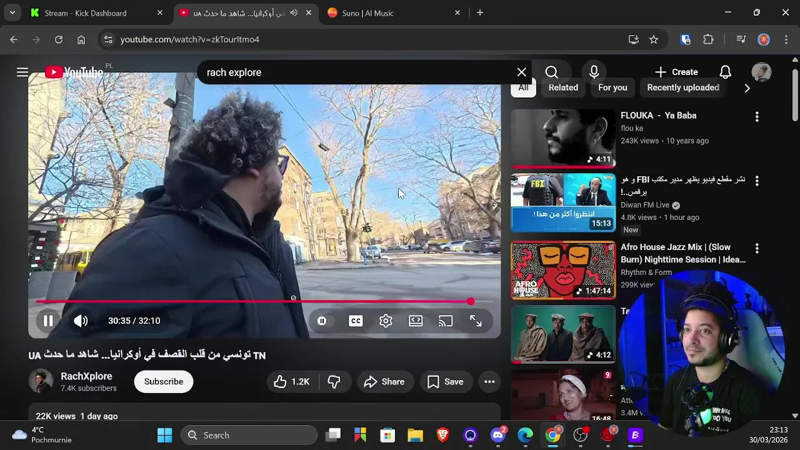800x450 pixels.
Task: Enter fullscreen video mode
Action: tap(476, 321)
